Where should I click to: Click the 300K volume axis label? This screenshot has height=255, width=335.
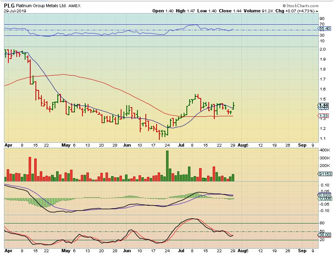click(x=325, y=158)
